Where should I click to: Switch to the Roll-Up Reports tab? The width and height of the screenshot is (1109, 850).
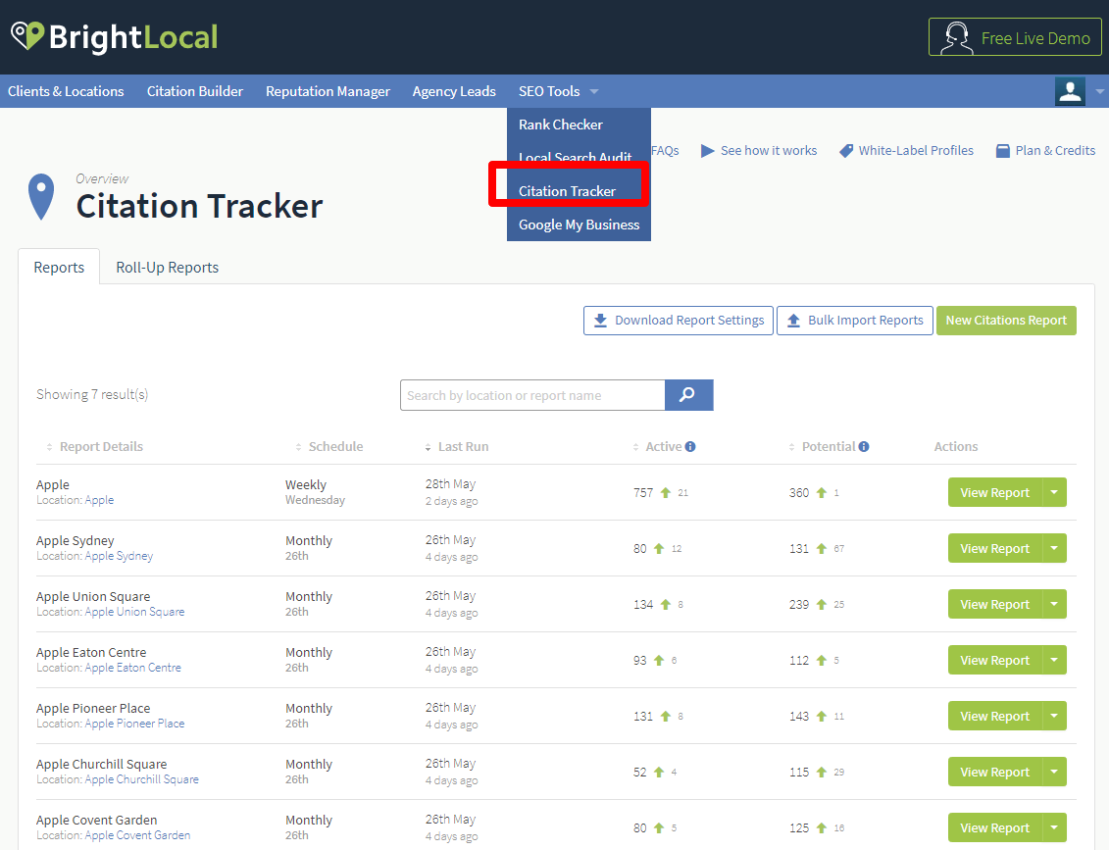[x=167, y=267]
